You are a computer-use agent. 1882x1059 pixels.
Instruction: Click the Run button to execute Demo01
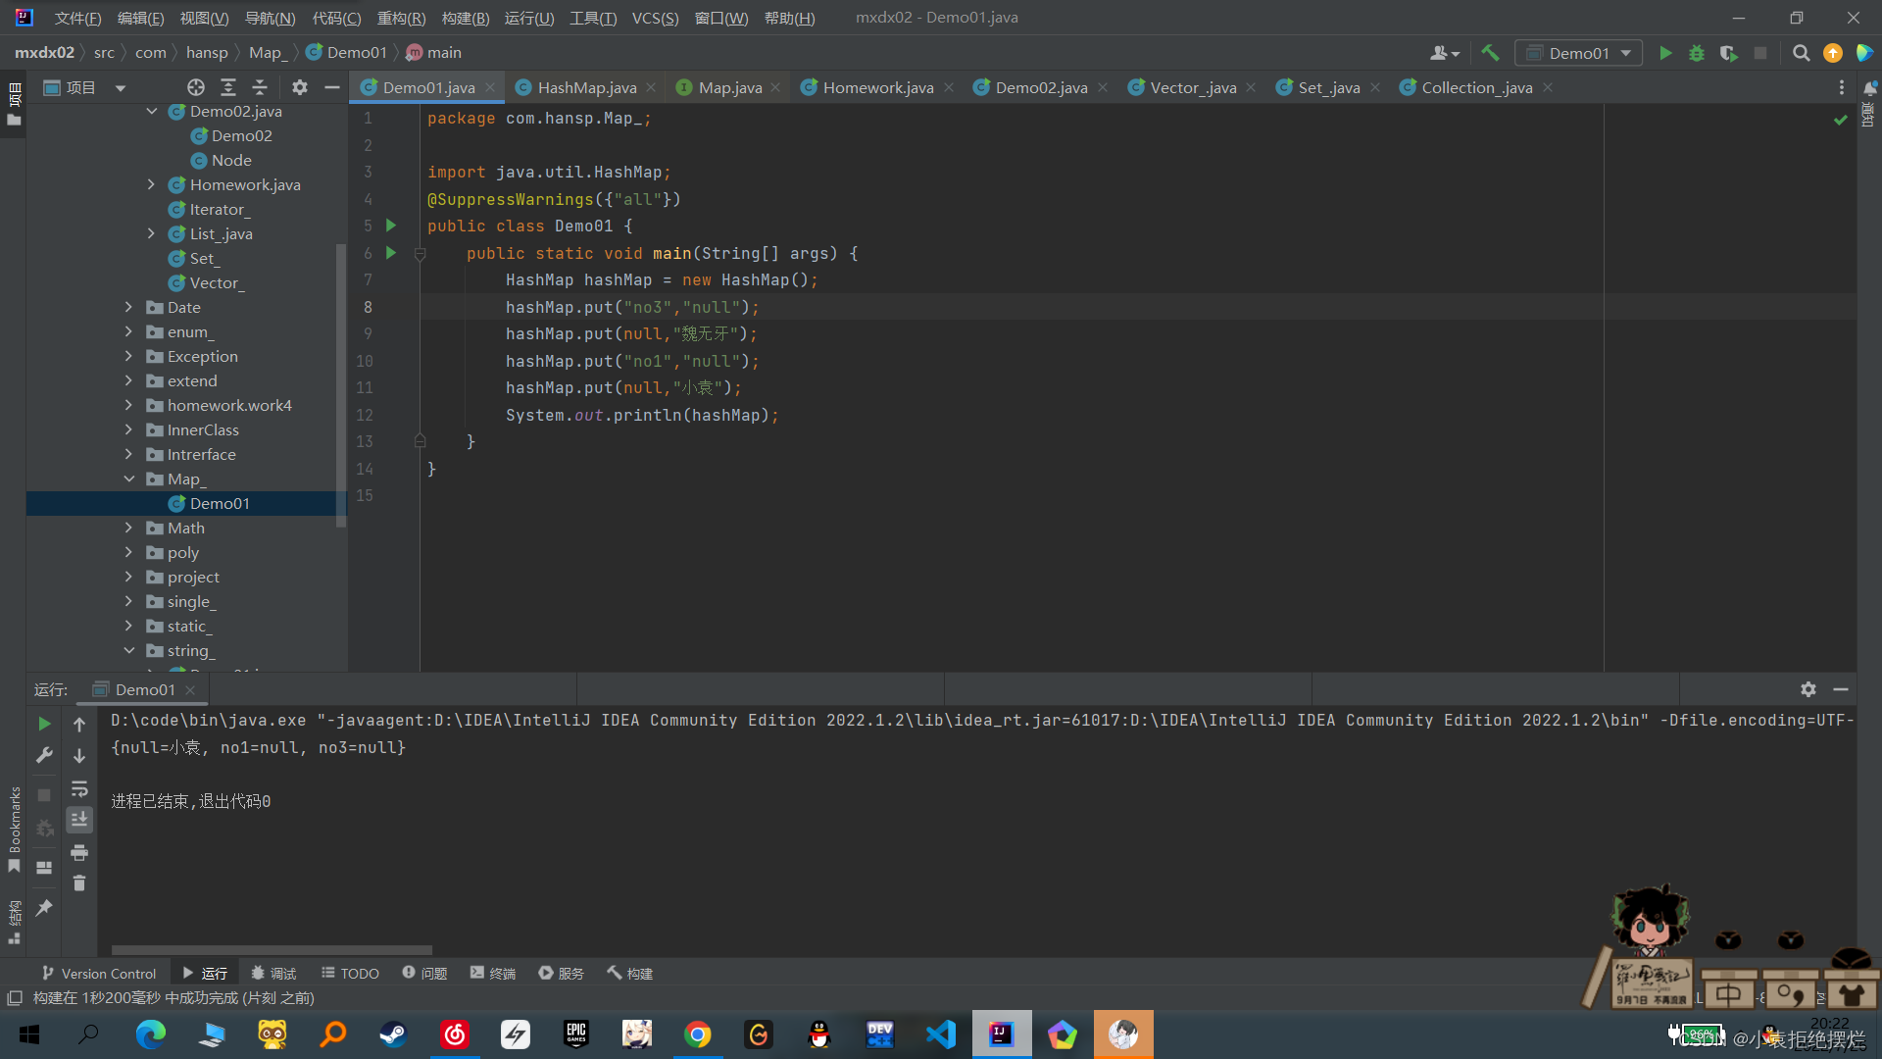[1666, 53]
